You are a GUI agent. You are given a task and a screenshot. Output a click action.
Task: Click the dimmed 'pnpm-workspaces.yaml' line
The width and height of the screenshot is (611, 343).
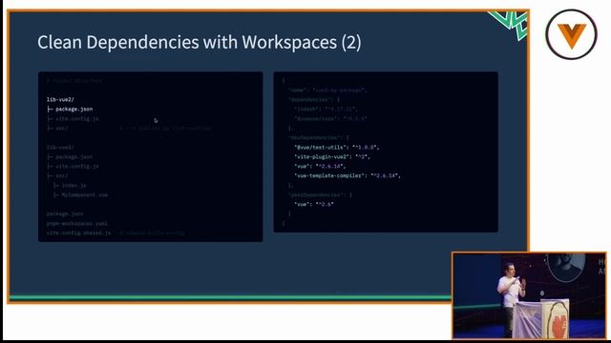coord(76,224)
